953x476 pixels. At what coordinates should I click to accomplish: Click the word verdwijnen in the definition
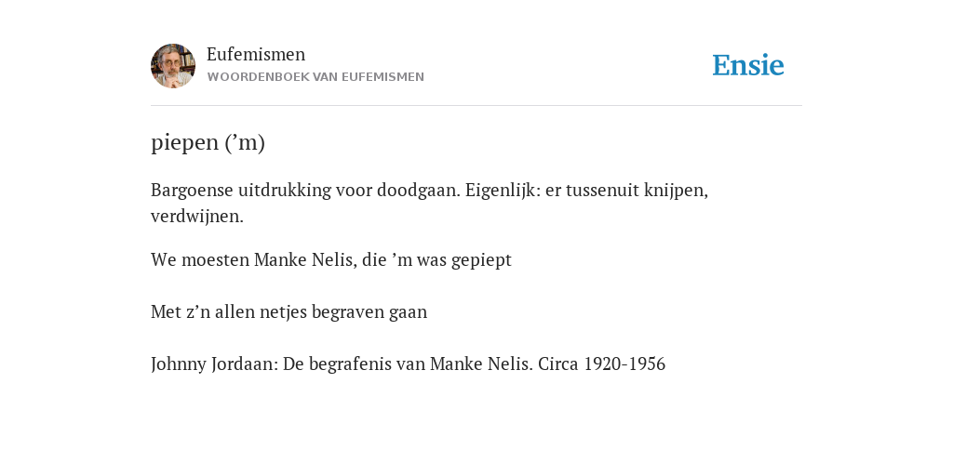(x=197, y=216)
